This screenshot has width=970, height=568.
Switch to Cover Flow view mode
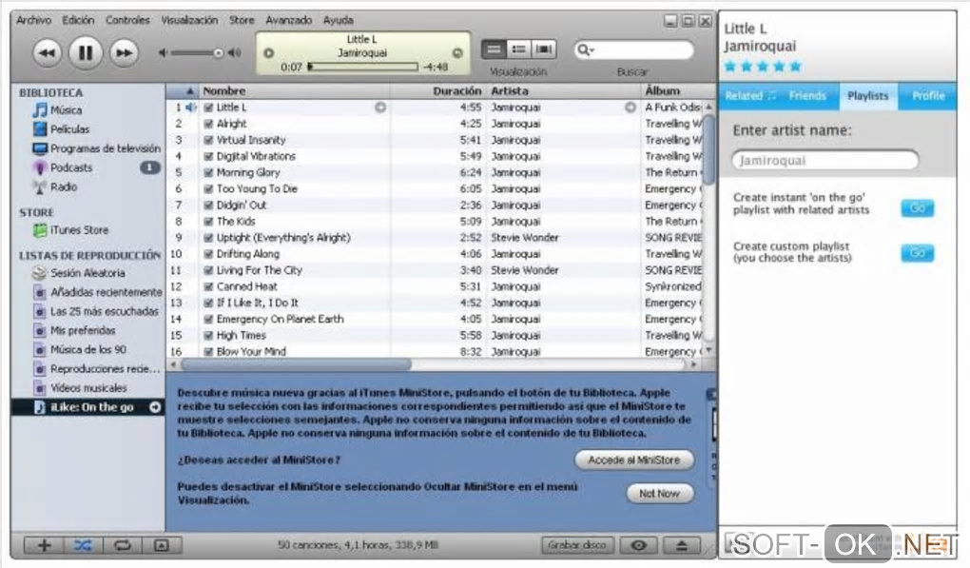click(544, 49)
